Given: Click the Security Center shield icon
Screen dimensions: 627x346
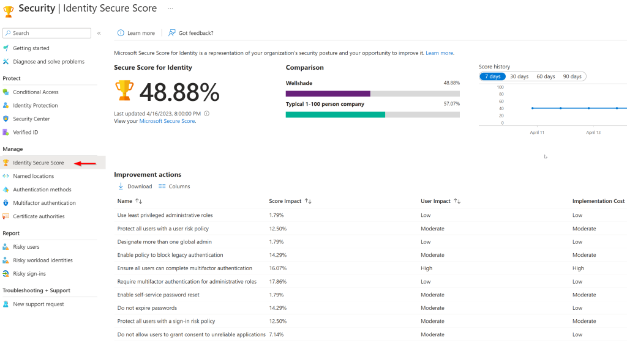Looking at the screenshot, I should click(6, 119).
